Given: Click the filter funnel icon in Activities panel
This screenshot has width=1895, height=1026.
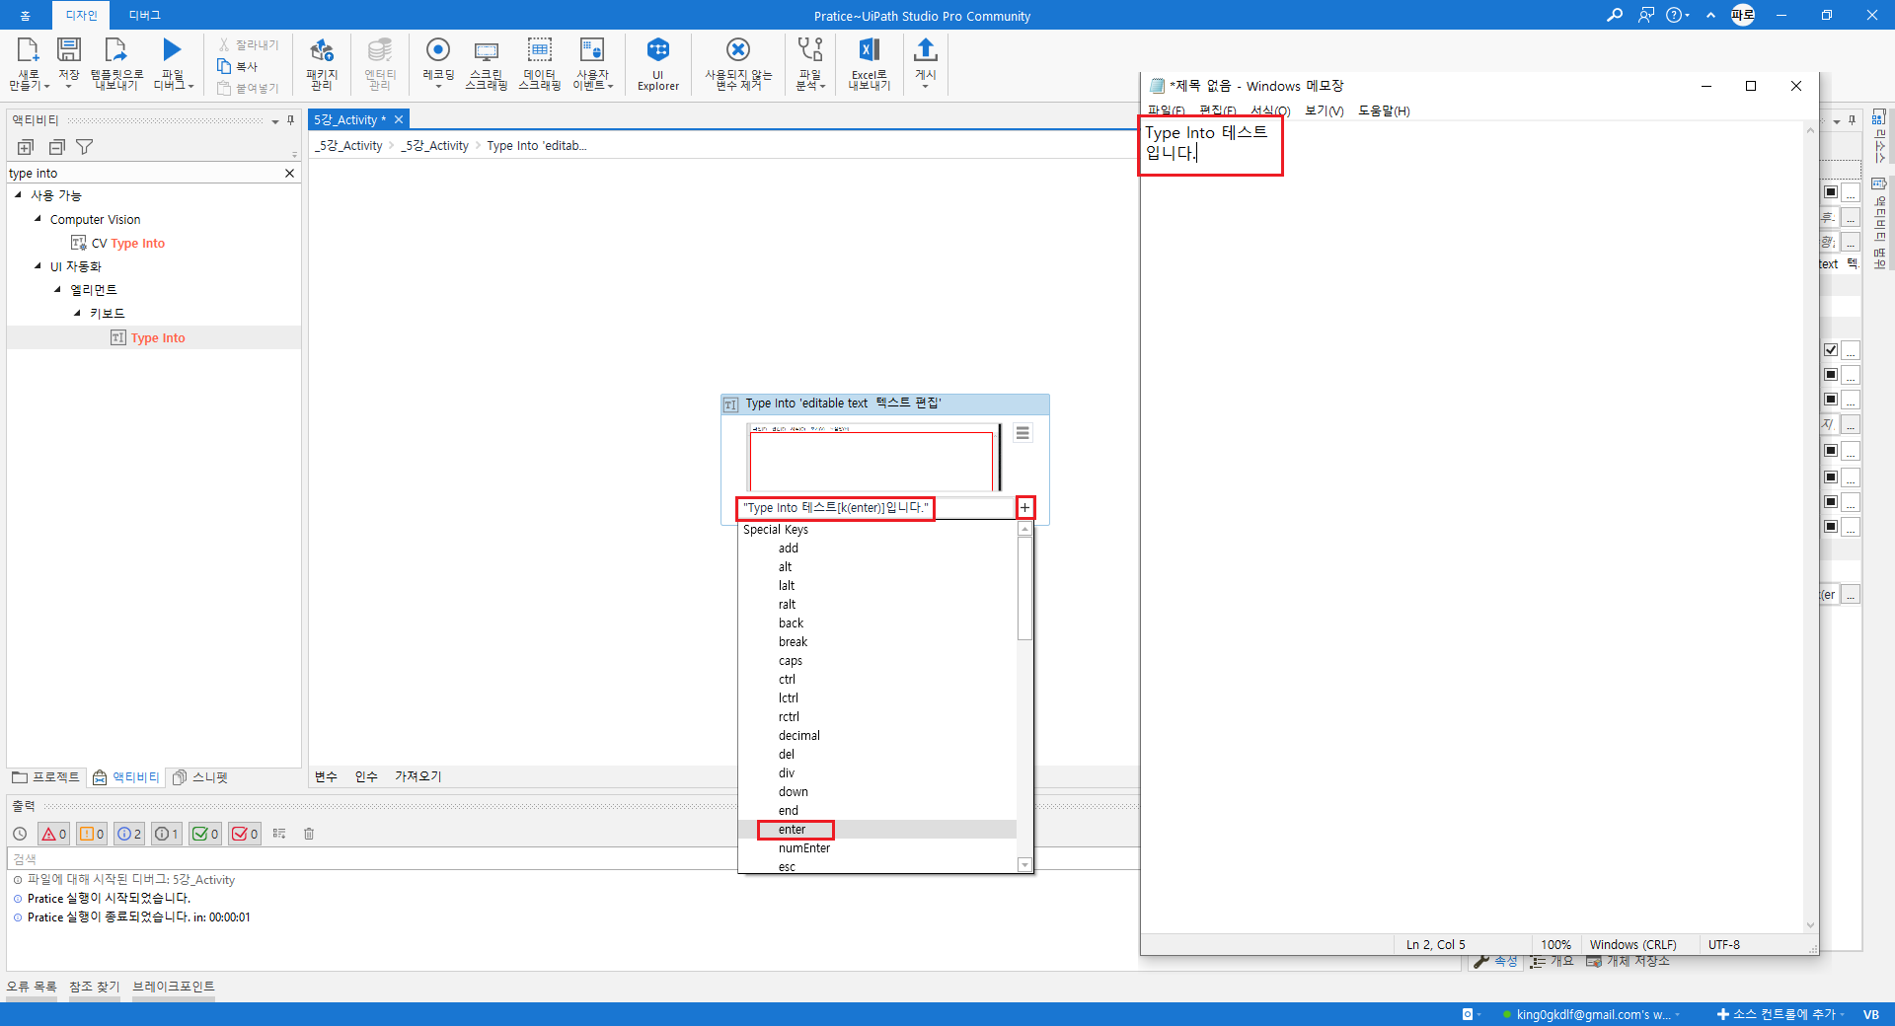Looking at the screenshot, I should [x=85, y=147].
